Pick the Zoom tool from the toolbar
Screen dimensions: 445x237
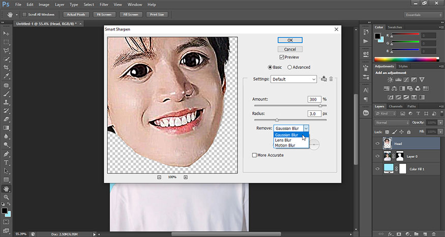point(6,197)
